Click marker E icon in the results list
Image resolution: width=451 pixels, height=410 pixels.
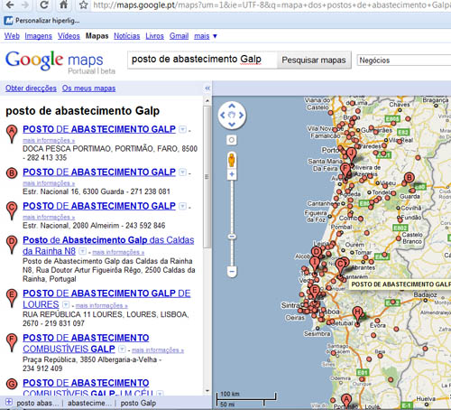[12, 298]
